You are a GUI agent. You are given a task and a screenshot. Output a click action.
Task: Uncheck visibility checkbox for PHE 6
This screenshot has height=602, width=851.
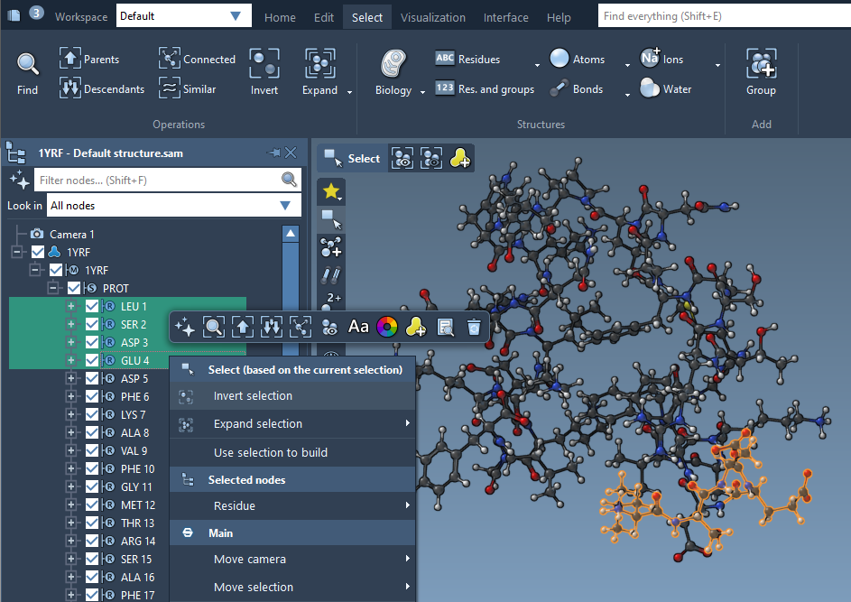[92, 396]
